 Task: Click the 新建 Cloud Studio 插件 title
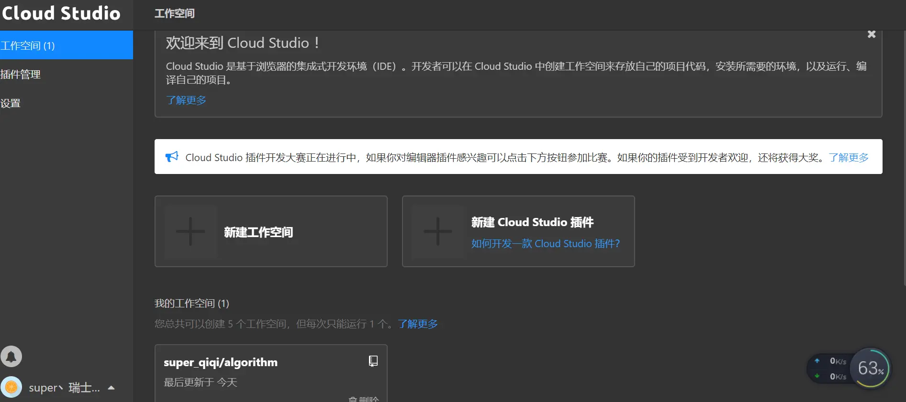(533, 222)
